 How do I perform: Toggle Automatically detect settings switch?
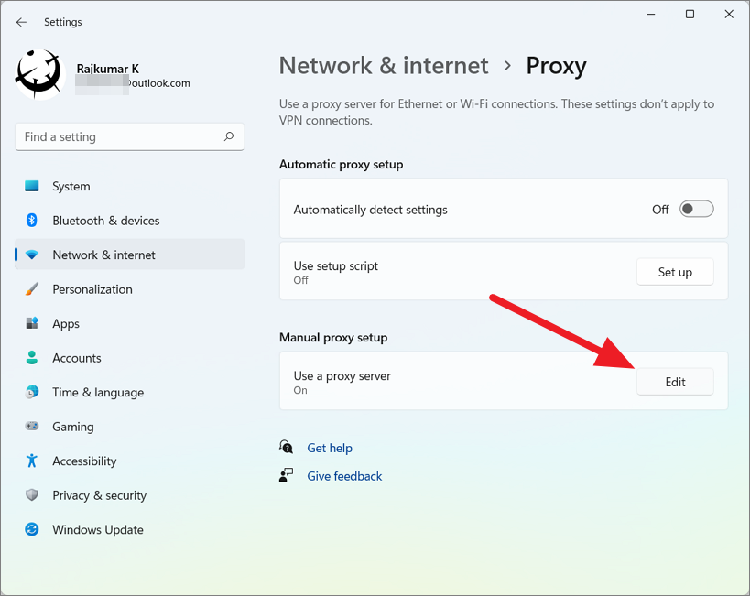(696, 210)
